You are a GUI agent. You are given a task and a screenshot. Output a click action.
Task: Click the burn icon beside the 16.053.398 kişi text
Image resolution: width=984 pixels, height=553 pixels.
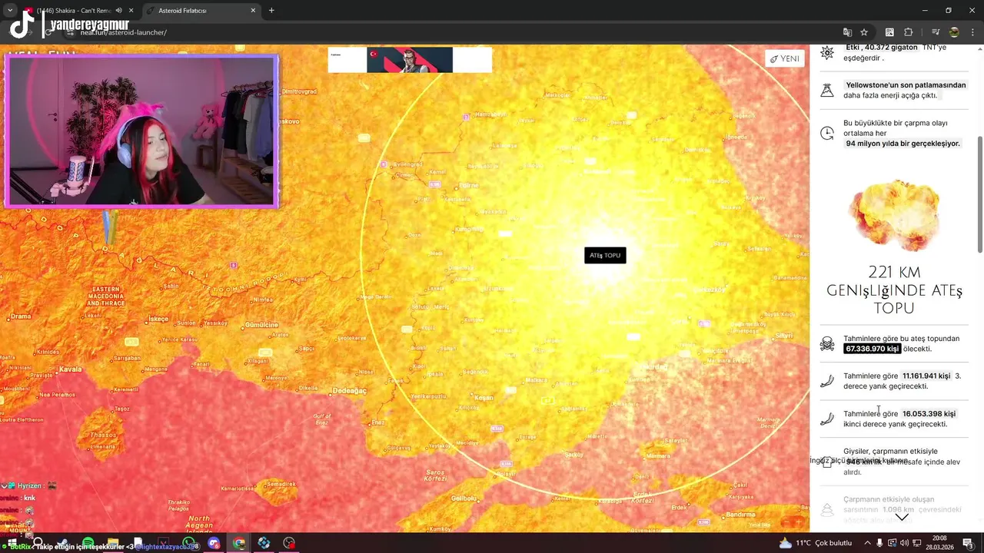[827, 419]
